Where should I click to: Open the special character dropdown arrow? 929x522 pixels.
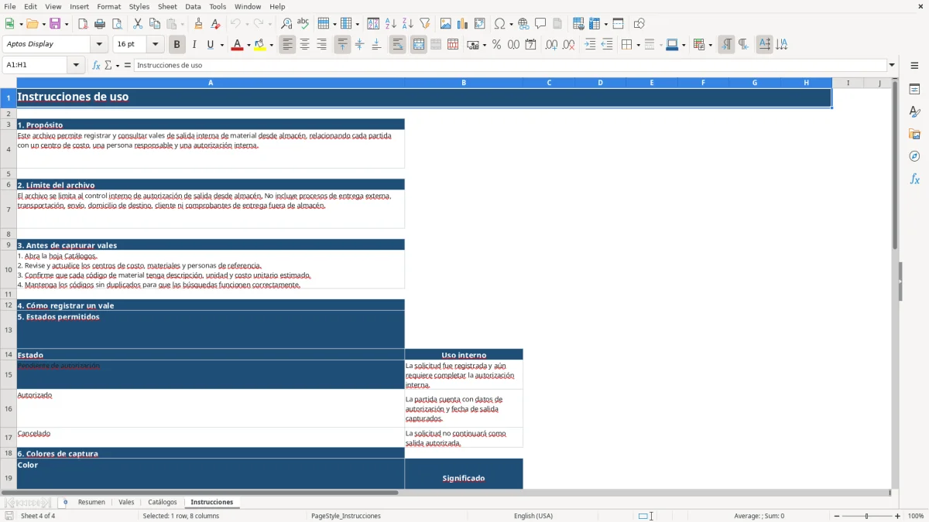511,24
